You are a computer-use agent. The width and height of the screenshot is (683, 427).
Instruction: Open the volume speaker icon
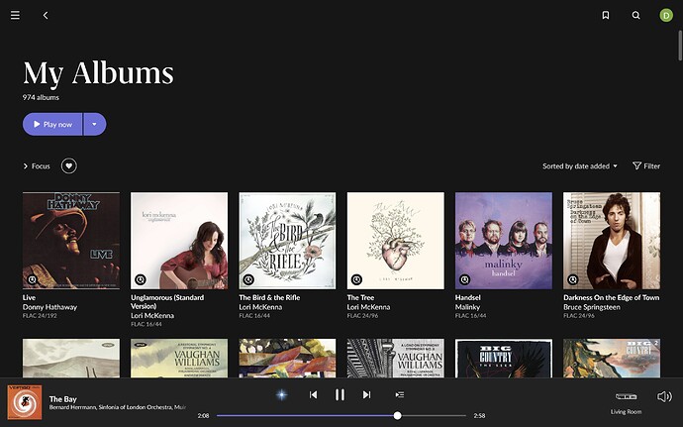click(x=665, y=396)
